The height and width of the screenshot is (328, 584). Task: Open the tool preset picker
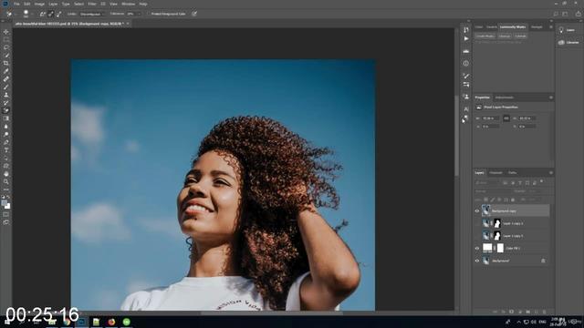click(x=10, y=14)
